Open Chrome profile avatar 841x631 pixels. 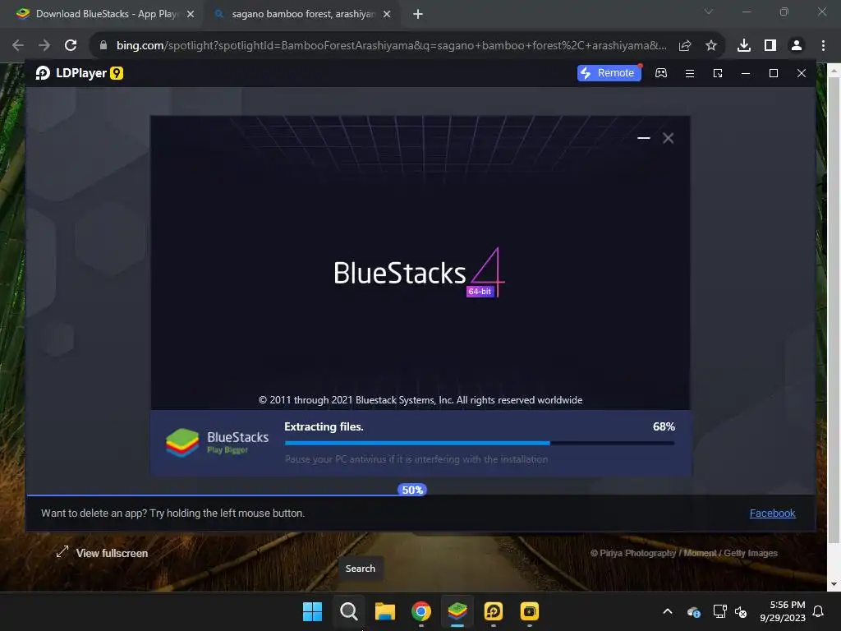797,46
